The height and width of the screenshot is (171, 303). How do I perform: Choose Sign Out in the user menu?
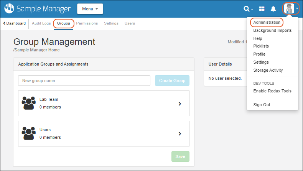click(262, 105)
